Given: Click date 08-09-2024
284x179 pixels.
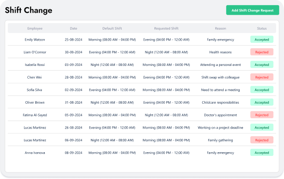Looking at the screenshot, I should click(x=73, y=153).
